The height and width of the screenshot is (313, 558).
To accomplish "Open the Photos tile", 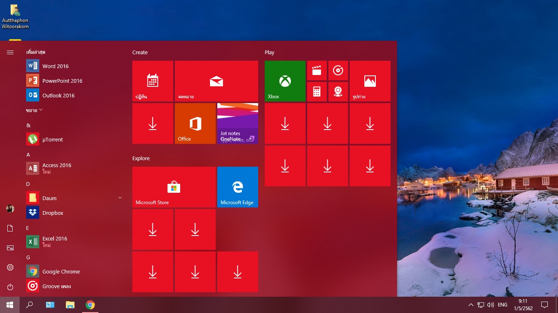I will coord(370,81).
